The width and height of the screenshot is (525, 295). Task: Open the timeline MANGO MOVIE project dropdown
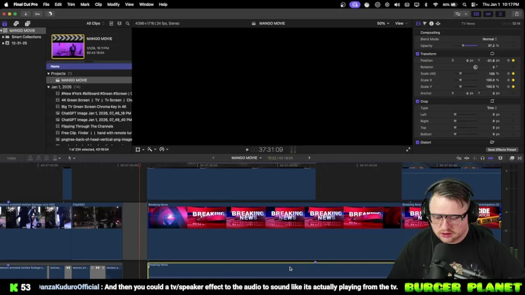(247, 158)
